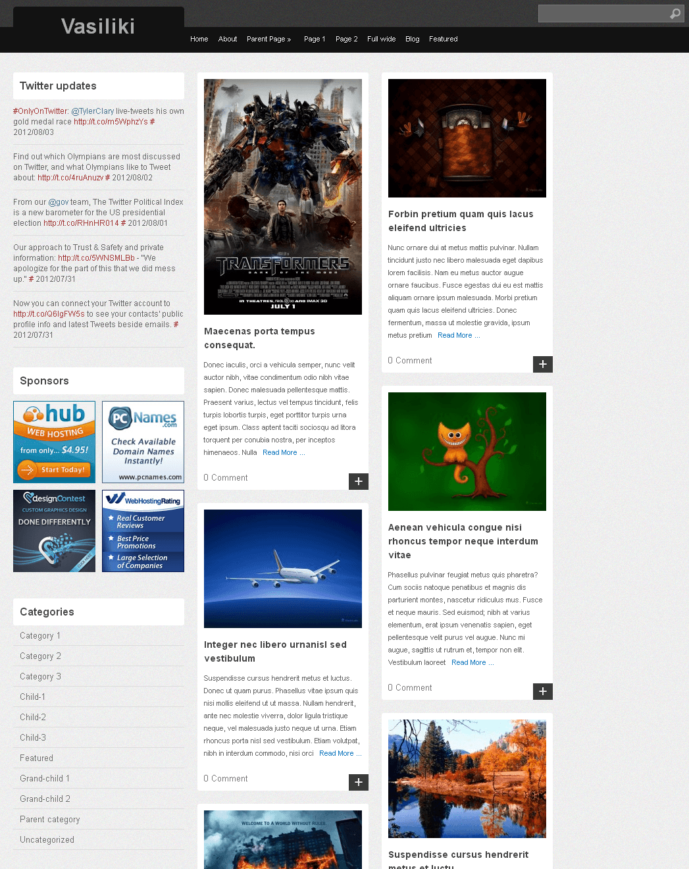Open the Uncategorized category
The height and width of the screenshot is (869, 689).
[x=47, y=840]
